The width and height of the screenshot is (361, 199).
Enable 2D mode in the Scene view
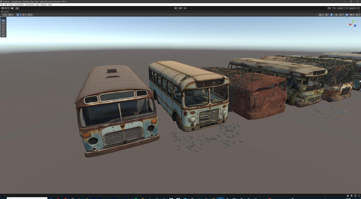[327, 14]
